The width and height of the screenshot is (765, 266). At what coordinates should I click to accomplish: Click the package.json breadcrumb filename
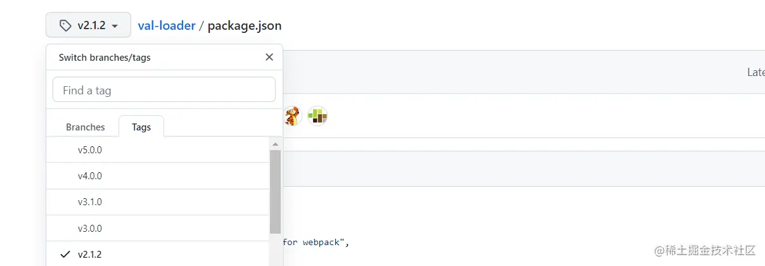pyautogui.click(x=245, y=26)
